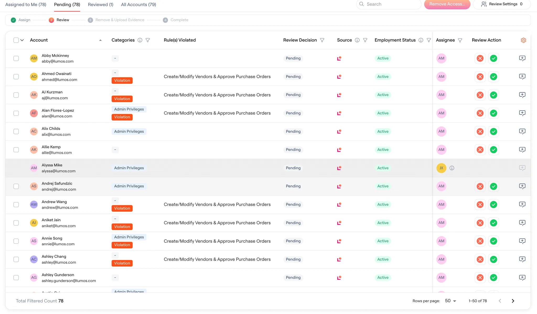This screenshot has height=314, width=537.
Task: Reject access for Alan Flores-Lopez
Action: click(480, 113)
